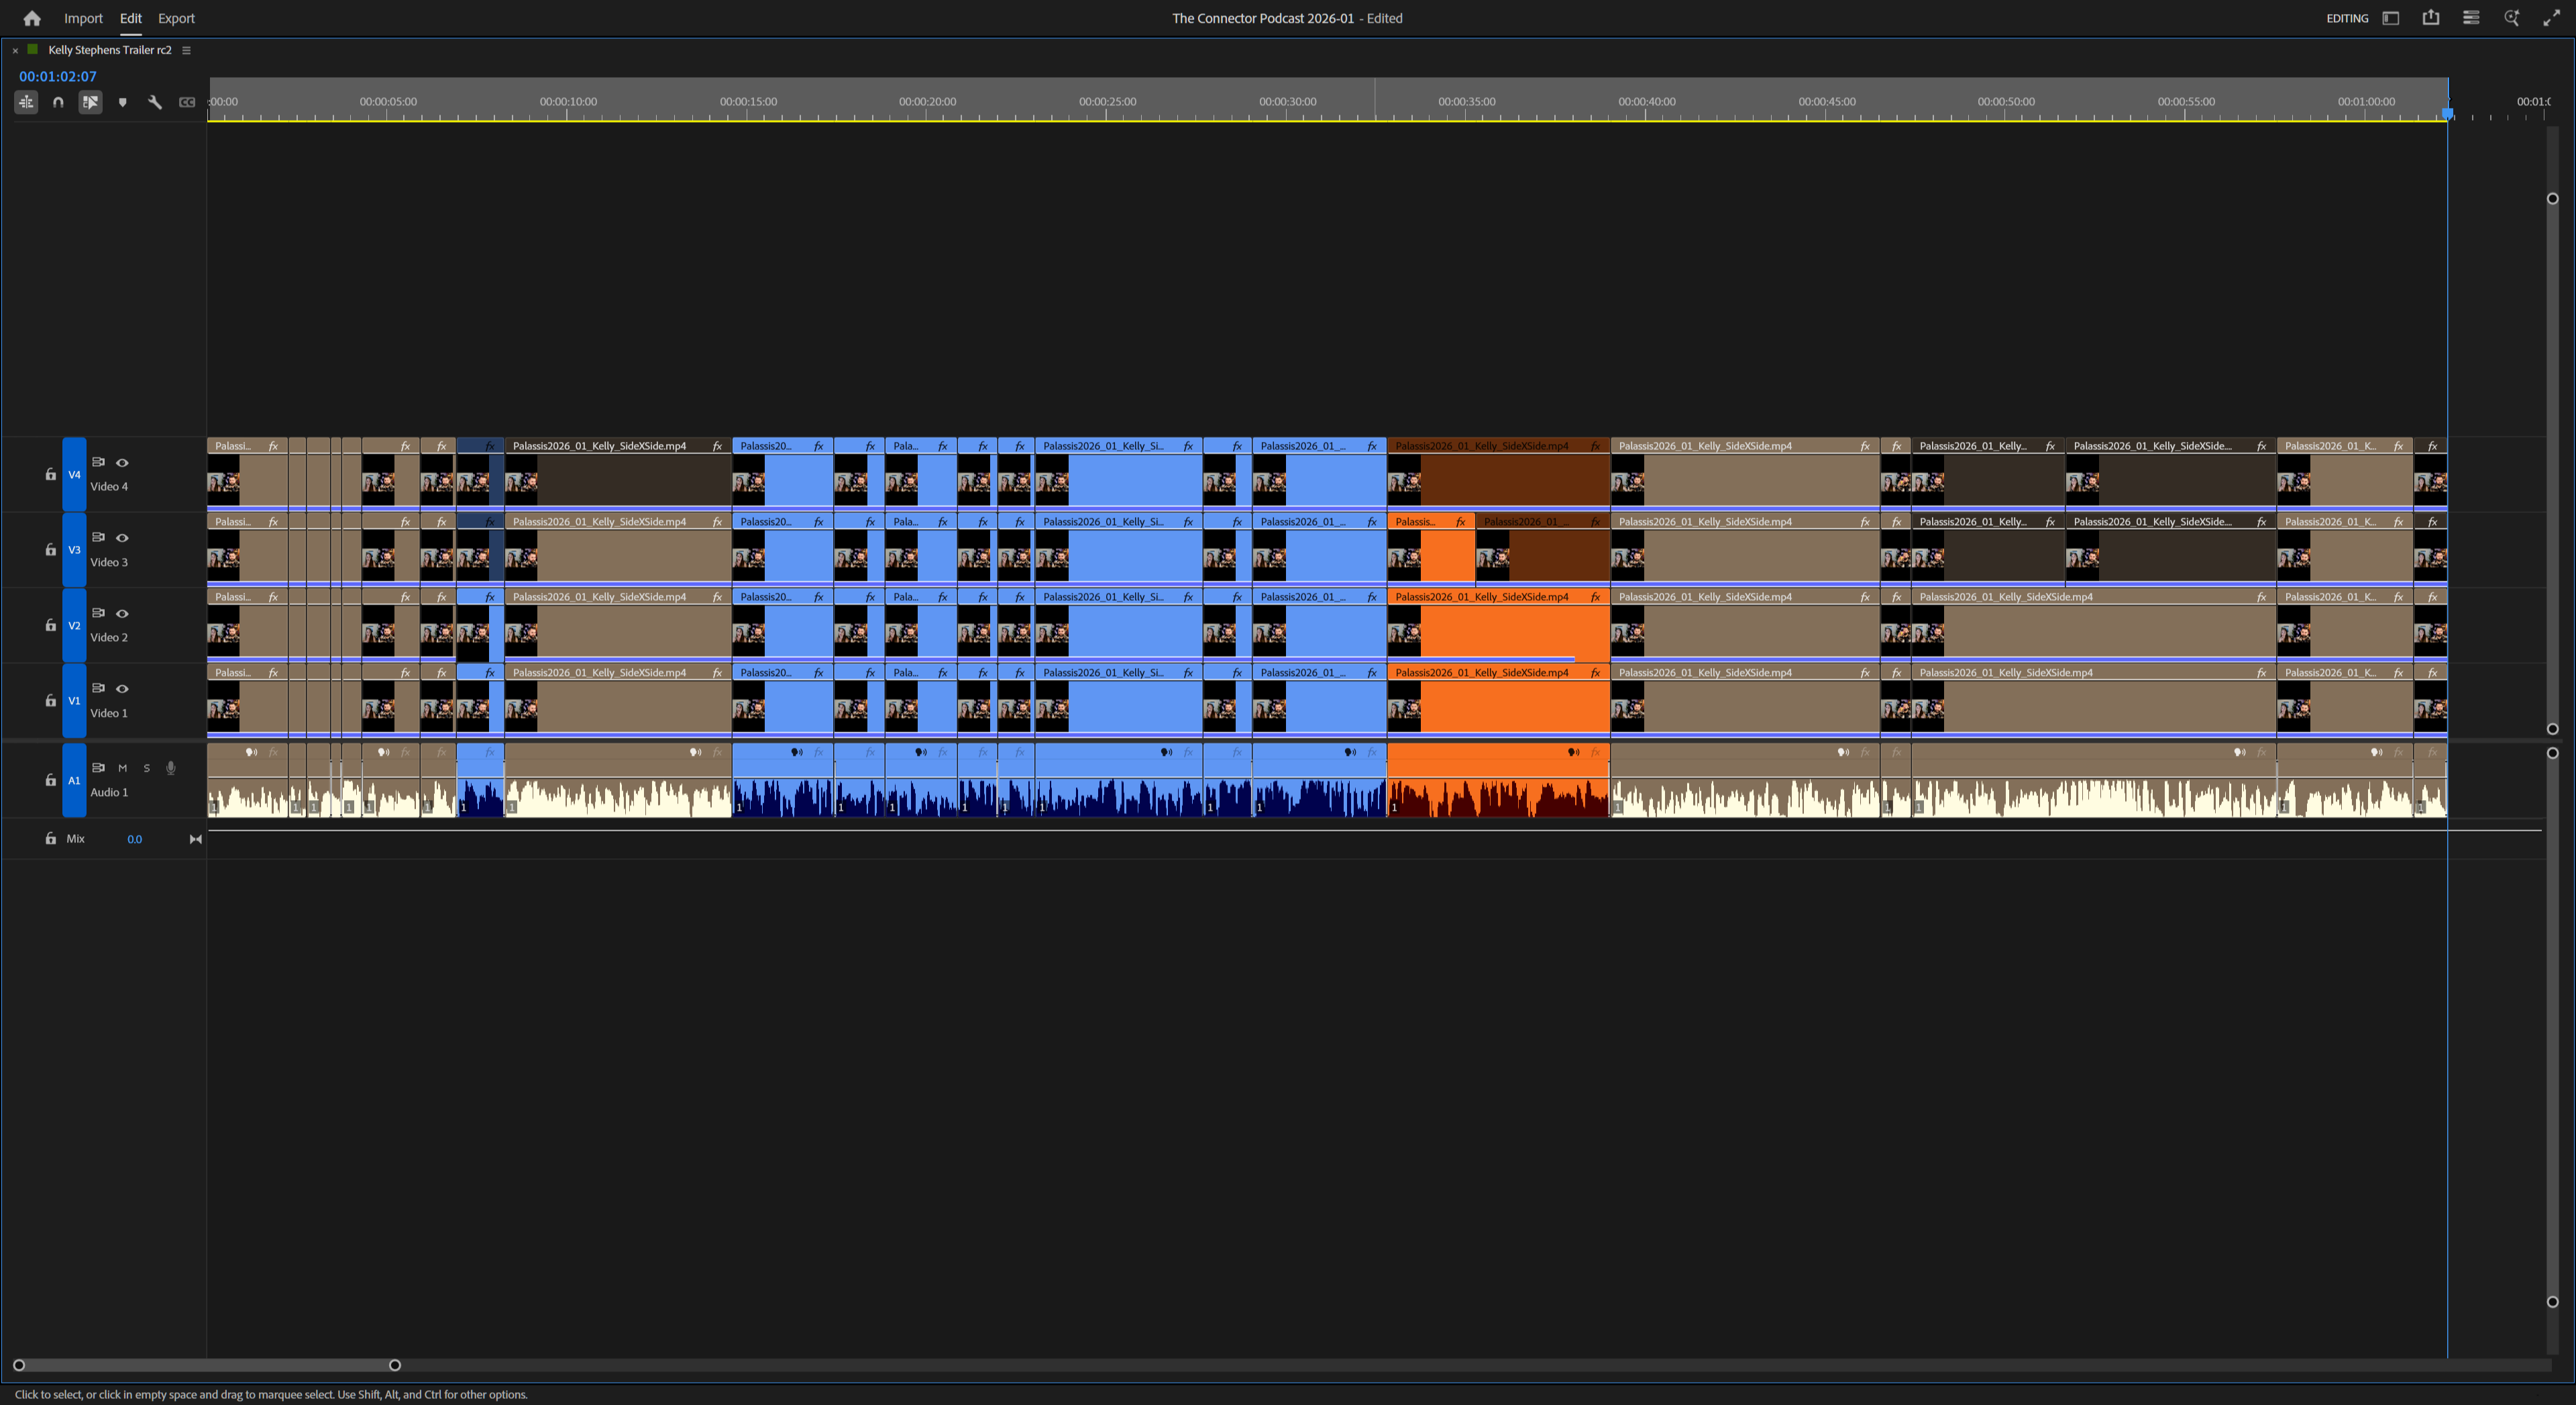Toggle snapping with the magnet icon
The height and width of the screenshot is (1405, 2576).
coord(58,102)
